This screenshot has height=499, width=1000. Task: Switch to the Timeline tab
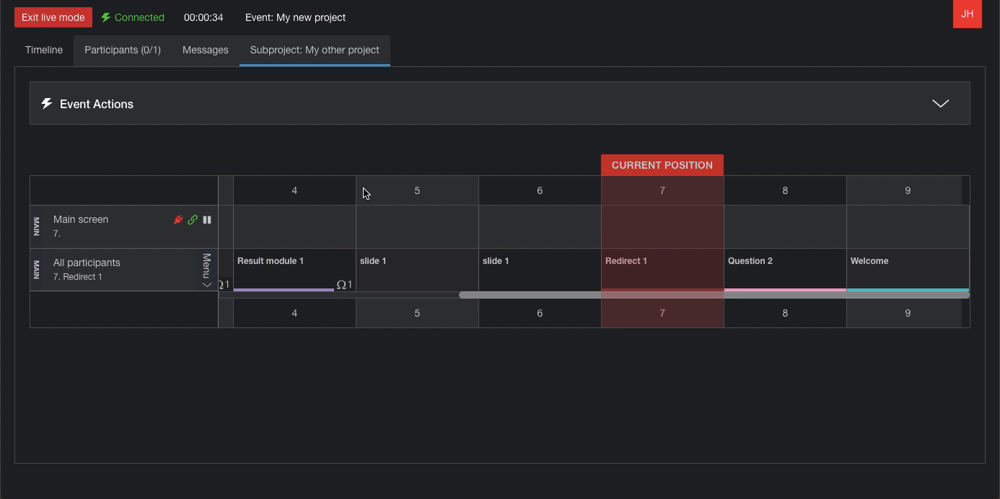44,50
